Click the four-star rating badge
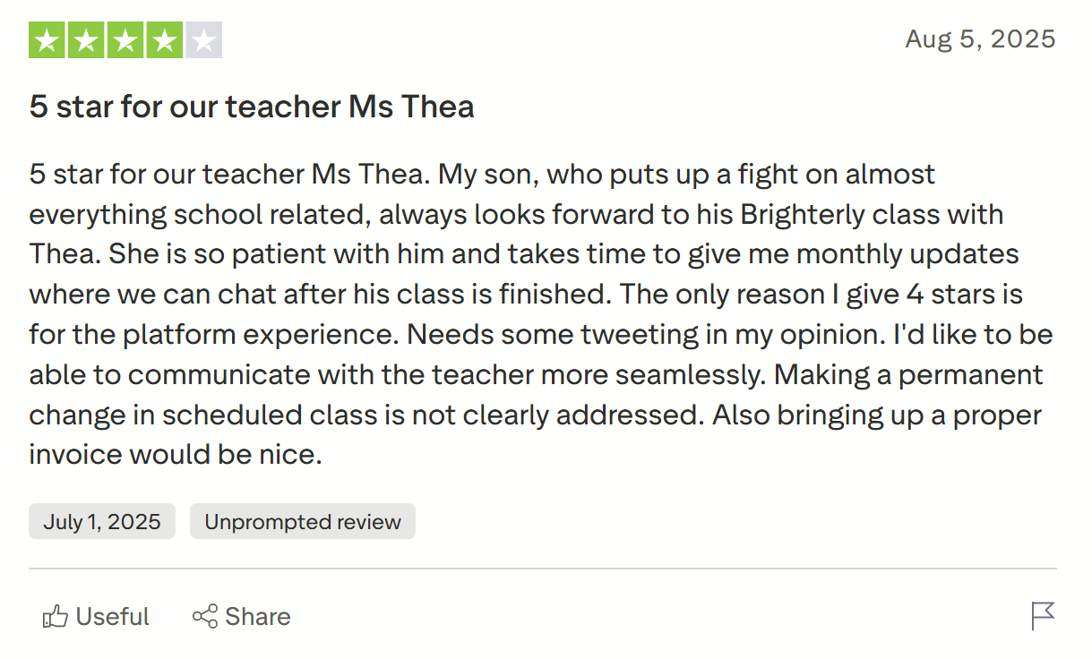Image resolution: width=1092 pixels, height=659 pixels. click(x=125, y=39)
